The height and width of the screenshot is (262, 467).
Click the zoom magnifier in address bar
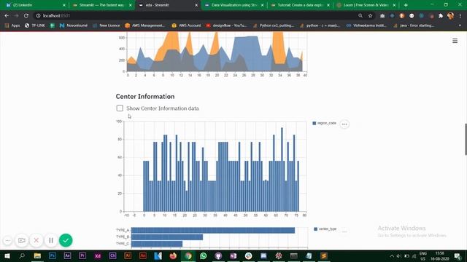click(x=360, y=16)
